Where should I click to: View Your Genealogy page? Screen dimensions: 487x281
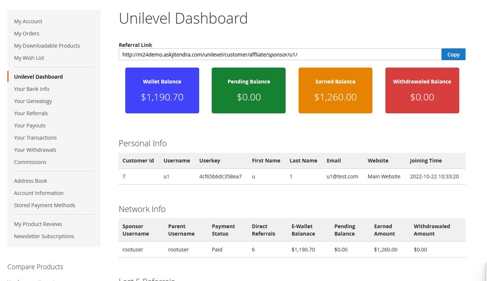[x=33, y=101]
